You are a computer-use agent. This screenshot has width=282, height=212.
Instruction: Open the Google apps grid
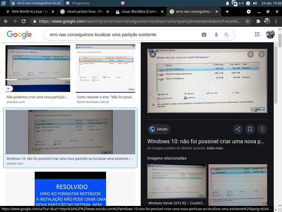pos(257,34)
